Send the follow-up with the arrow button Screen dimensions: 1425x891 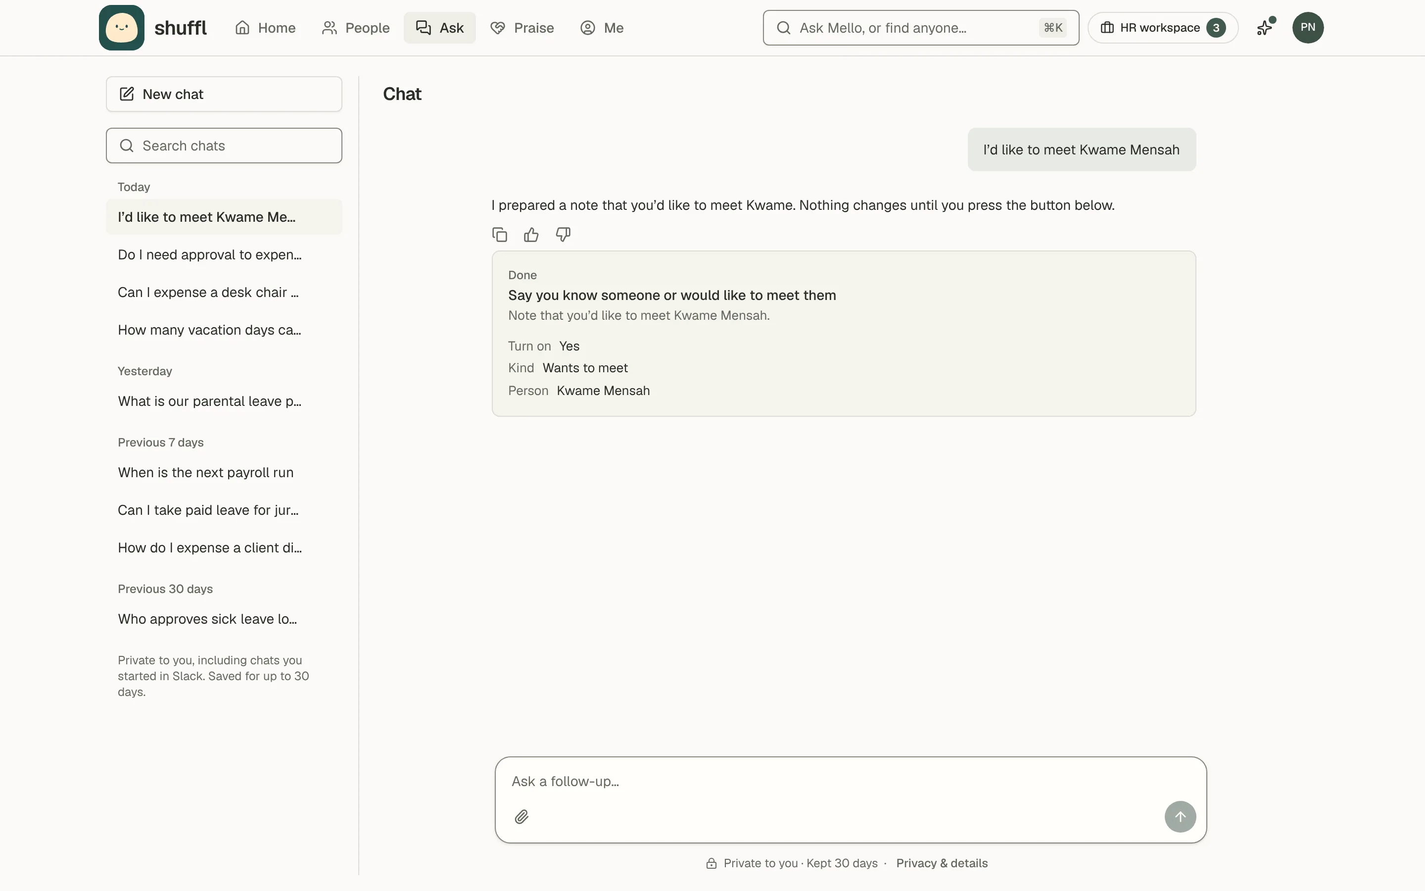(1180, 817)
